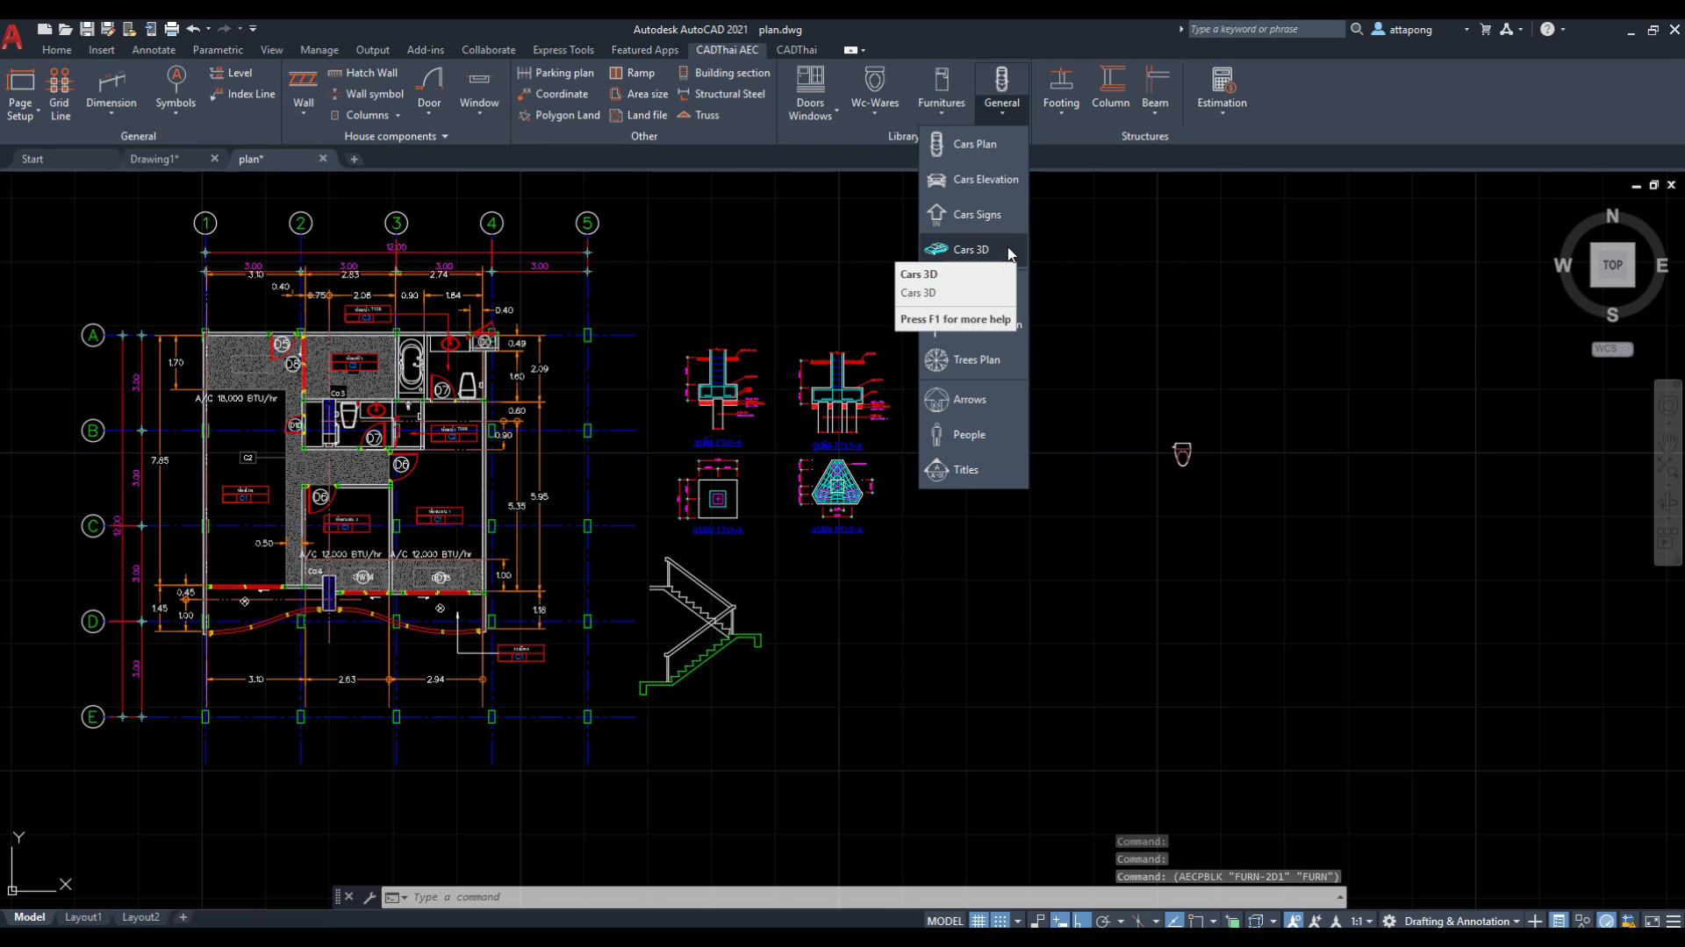The image size is (1685, 947).
Task: Click the Hatch Wall tool
Action: [362, 73]
